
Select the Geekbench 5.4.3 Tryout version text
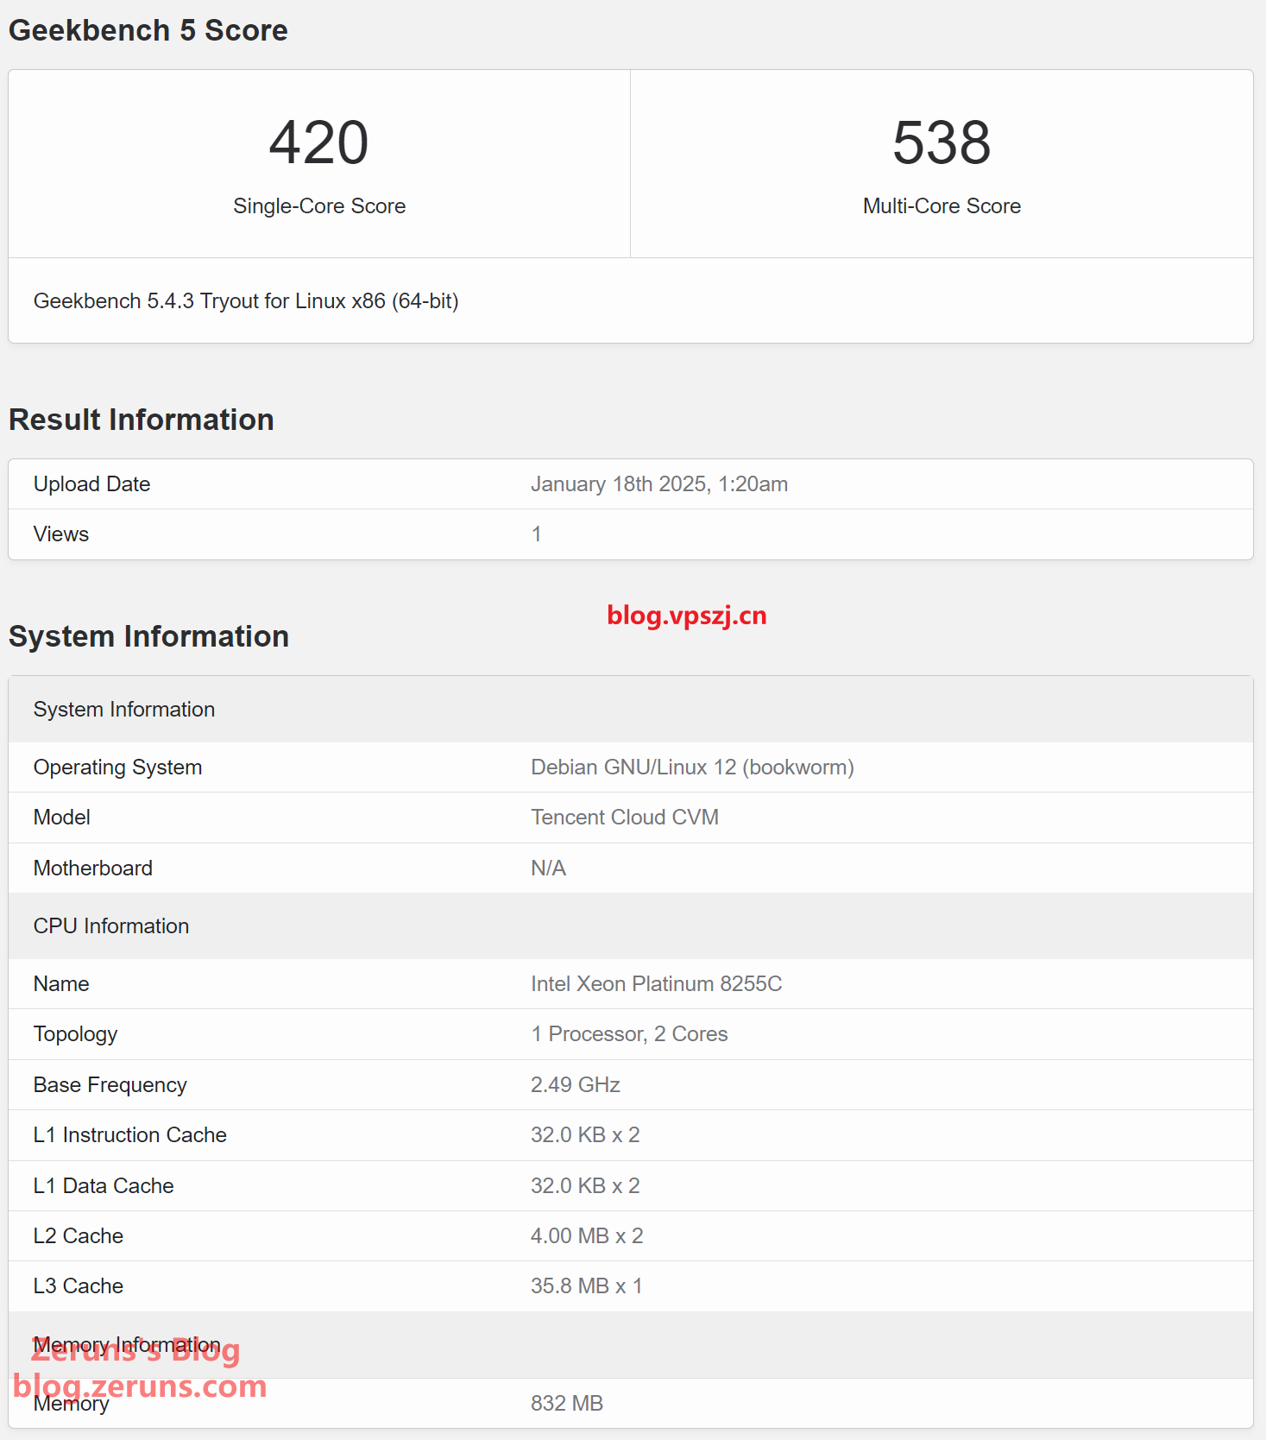246,301
